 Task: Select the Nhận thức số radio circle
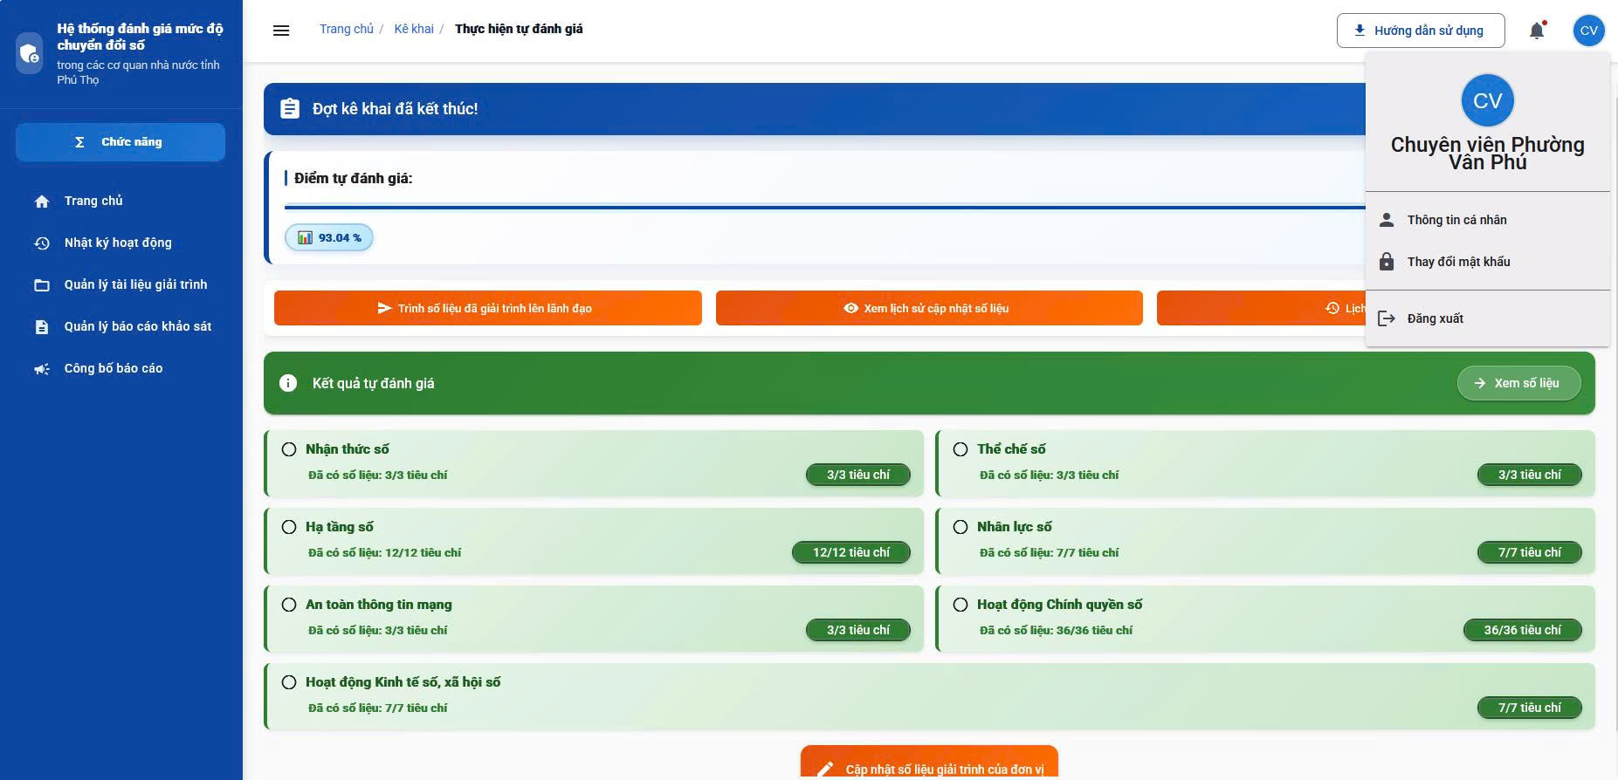(x=289, y=449)
